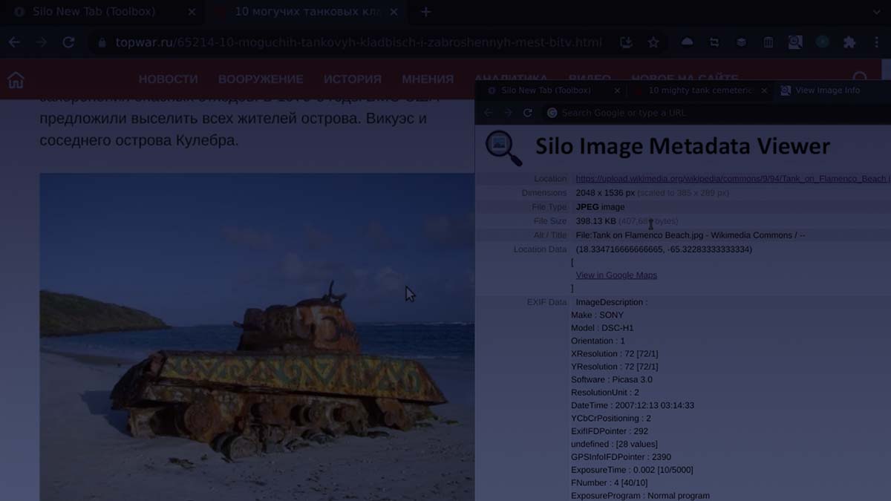
Task: Click the rusty tank beach photo
Action: click(257, 337)
